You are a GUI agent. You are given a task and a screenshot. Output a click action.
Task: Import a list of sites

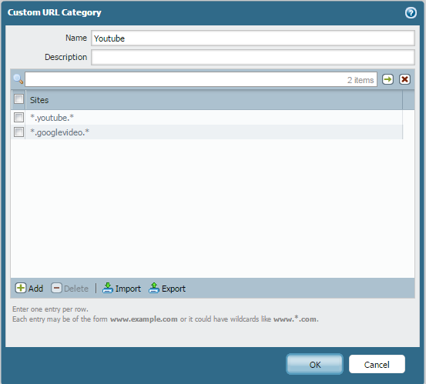coord(122,289)
